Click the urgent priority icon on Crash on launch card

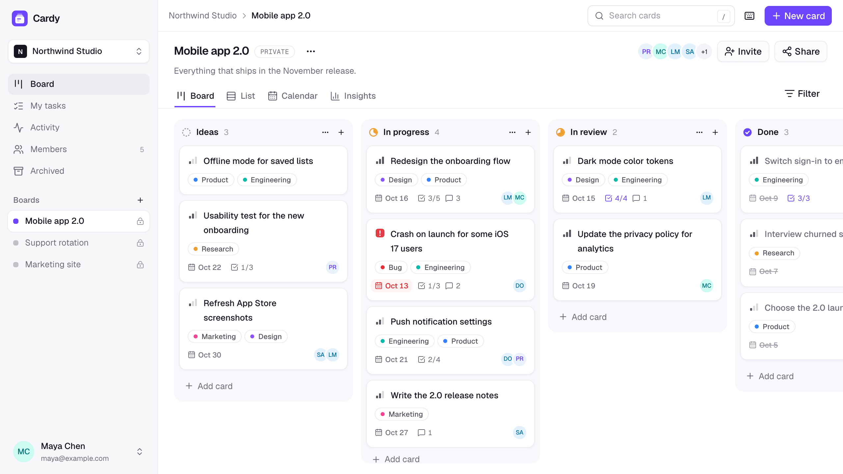pyautogui.click(x=380, y=233)
